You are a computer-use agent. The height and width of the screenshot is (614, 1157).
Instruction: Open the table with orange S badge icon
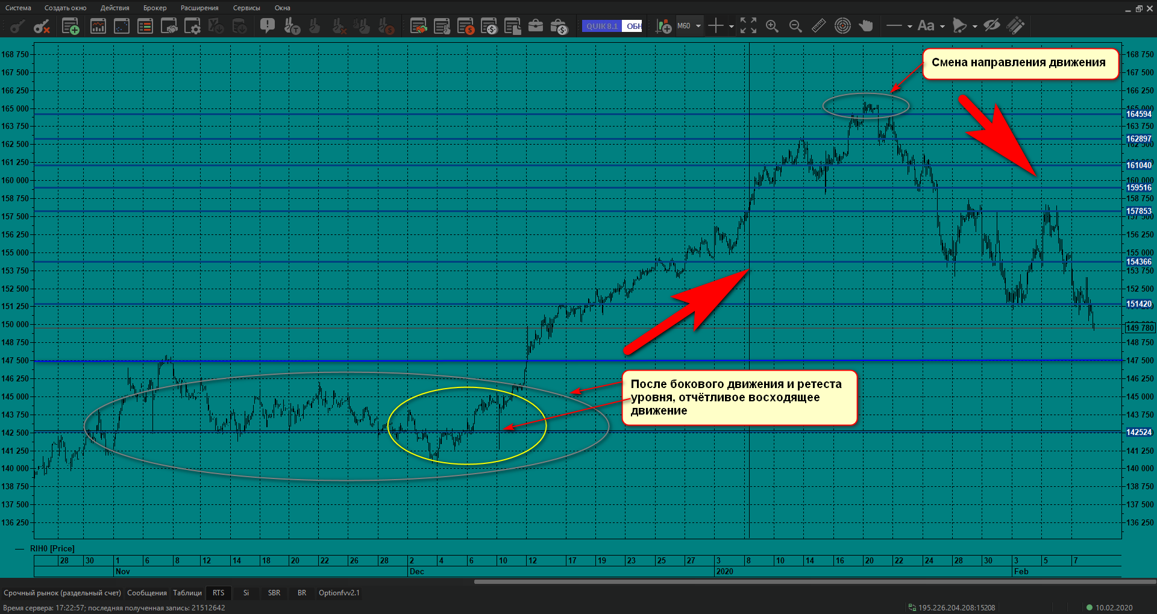466,26
